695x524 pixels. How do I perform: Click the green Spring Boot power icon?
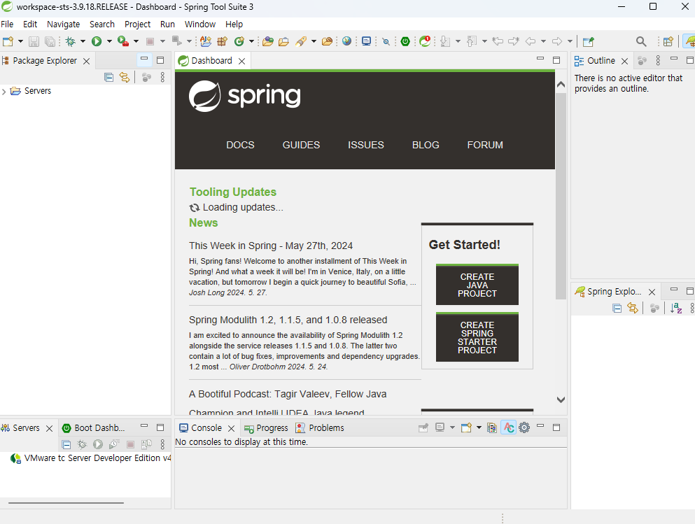point(405,42)
